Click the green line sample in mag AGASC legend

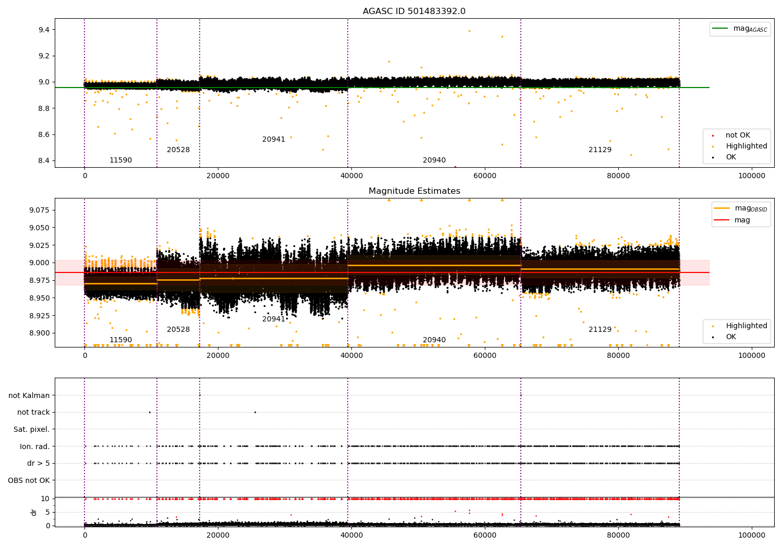(x=720, y=29)
